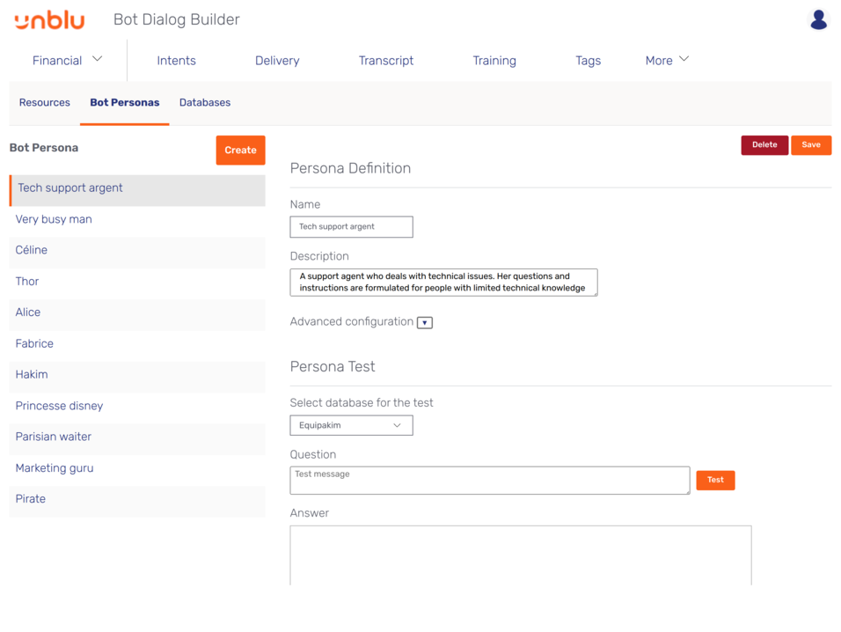Select the Pirate persona in list
Screen dimensions: 841x632
point(31,499)
